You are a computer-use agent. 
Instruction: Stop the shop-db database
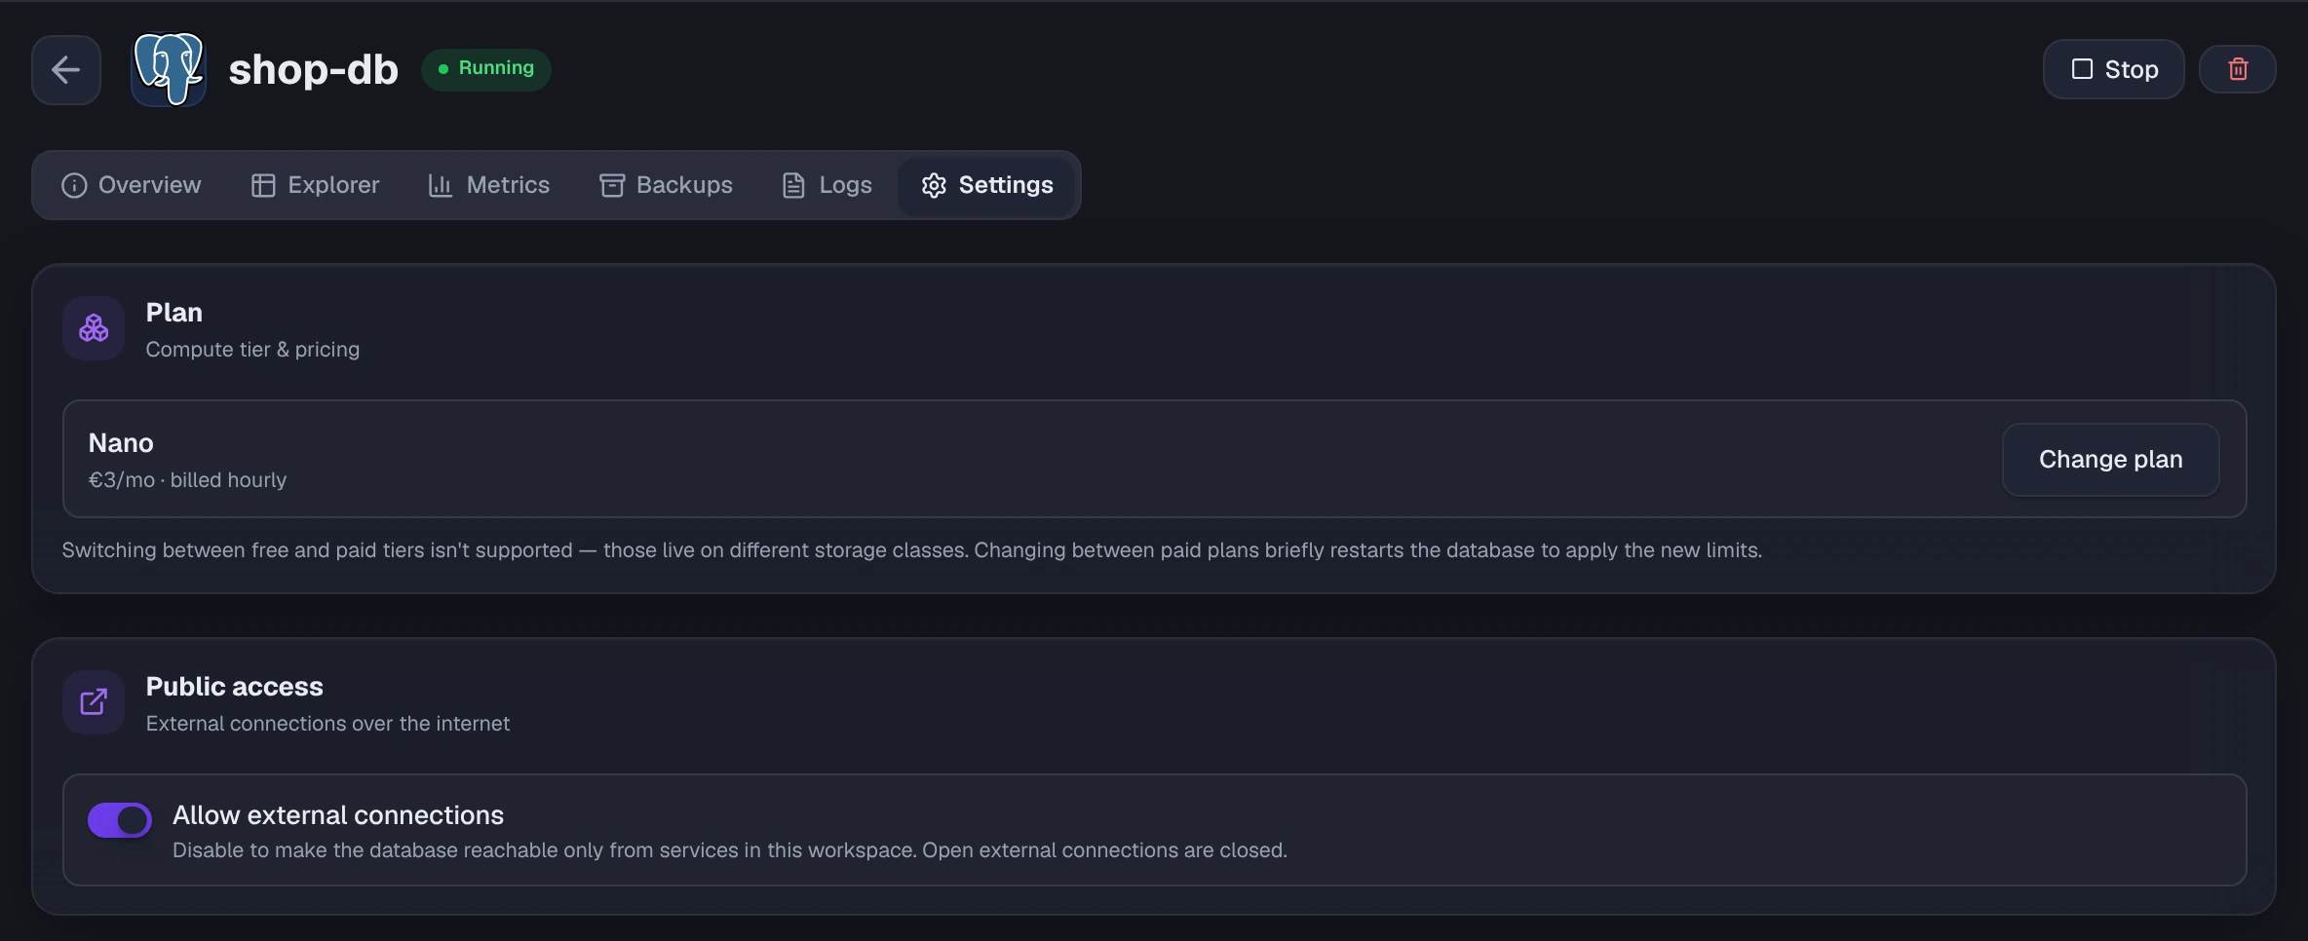(x=2113, y=69)
